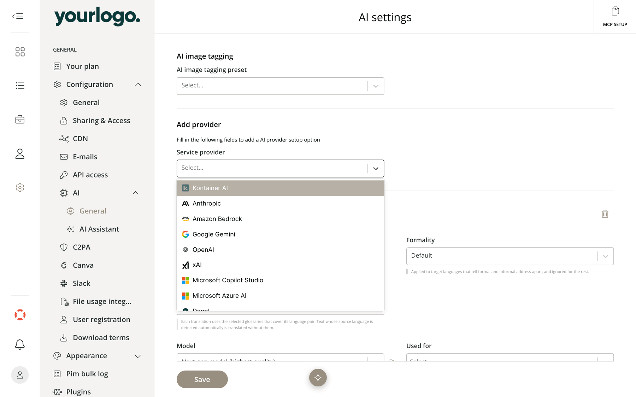Choose Microsoft Azure AI provider
Image resolution: width=636 pixels, height=397 pixels.
(x=280, y=296)
